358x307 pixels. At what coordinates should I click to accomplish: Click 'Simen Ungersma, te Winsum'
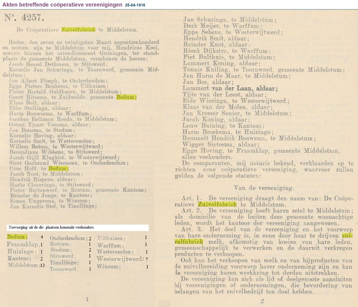50,201
